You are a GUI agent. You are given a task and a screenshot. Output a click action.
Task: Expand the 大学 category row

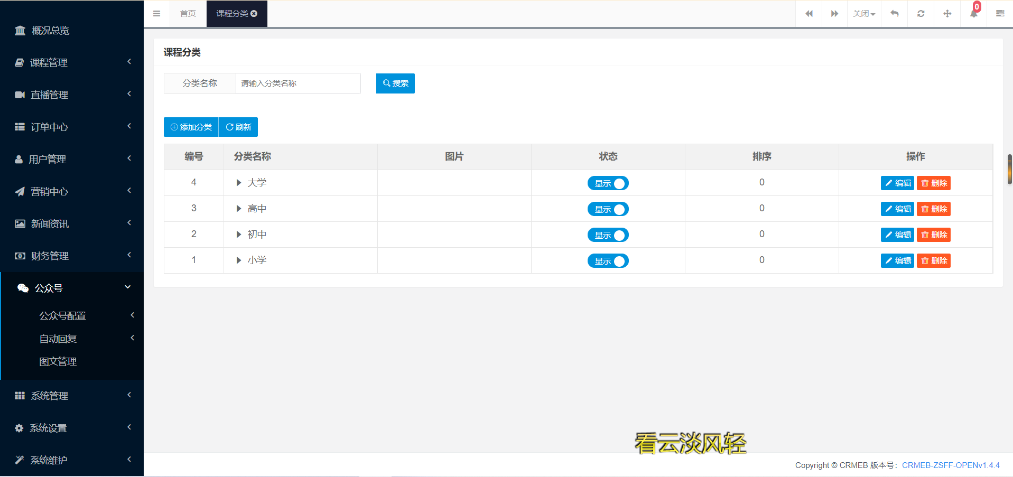point(239,183)
